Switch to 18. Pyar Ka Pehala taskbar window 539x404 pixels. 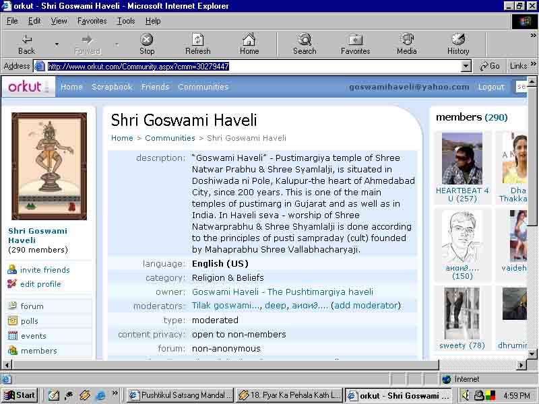click(289, 395)
